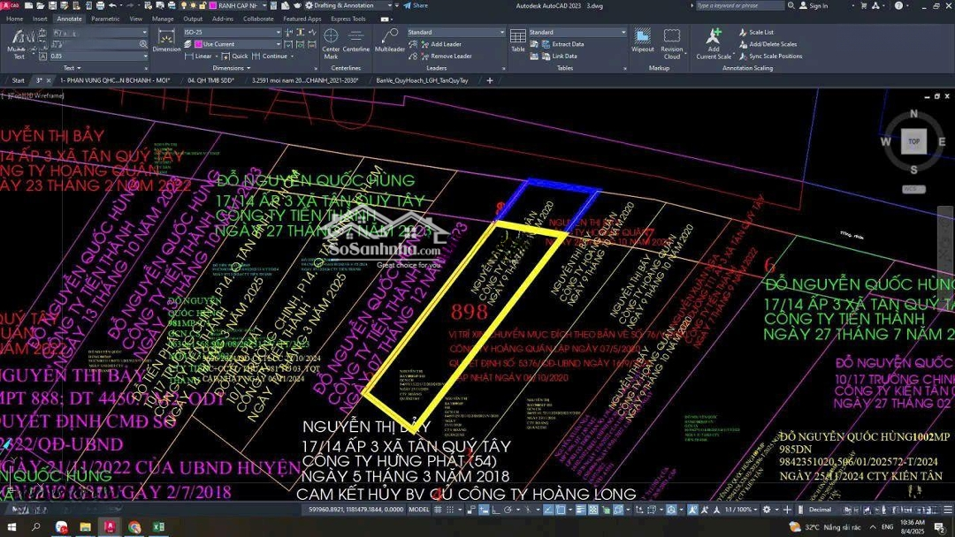Screen dimensions: 955x537
Task: Open the BanVe_QuyHoach_LGH_TanQuyTay drawing tab
Action: [x=422, y=80]
